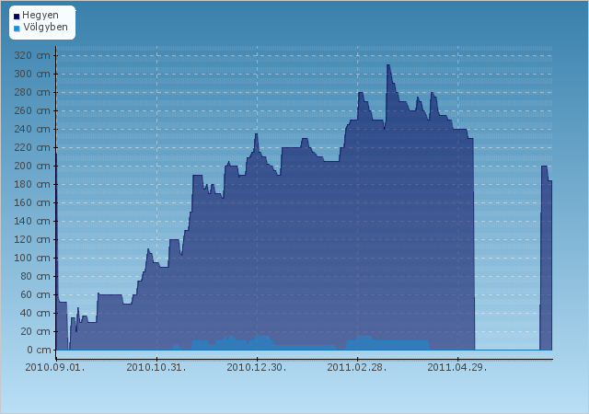Click the 160 cm axis label
This screenshot has height=414, width=589.
pos(32,203)
